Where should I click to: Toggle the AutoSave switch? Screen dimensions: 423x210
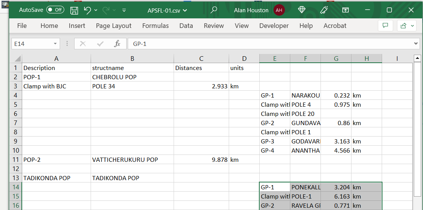pyautogui.click(x=55, y=10)
